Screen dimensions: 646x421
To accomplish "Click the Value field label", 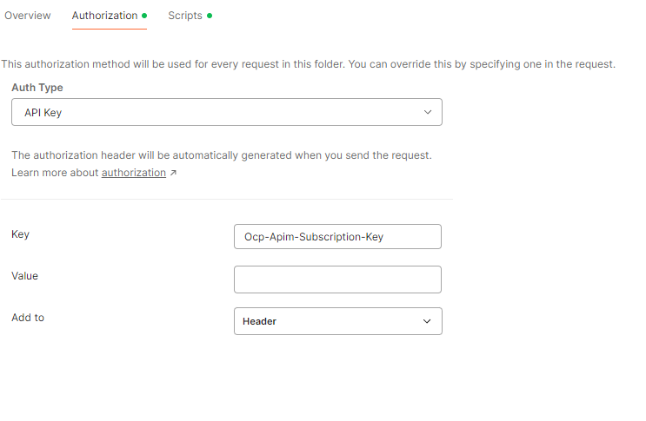I will [24, 276].
